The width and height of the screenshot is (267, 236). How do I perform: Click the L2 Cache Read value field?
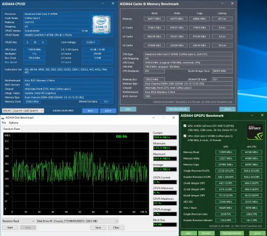coord(154,37)
